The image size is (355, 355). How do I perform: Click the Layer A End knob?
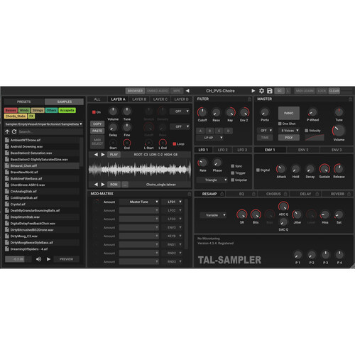(x=127, y=143)
